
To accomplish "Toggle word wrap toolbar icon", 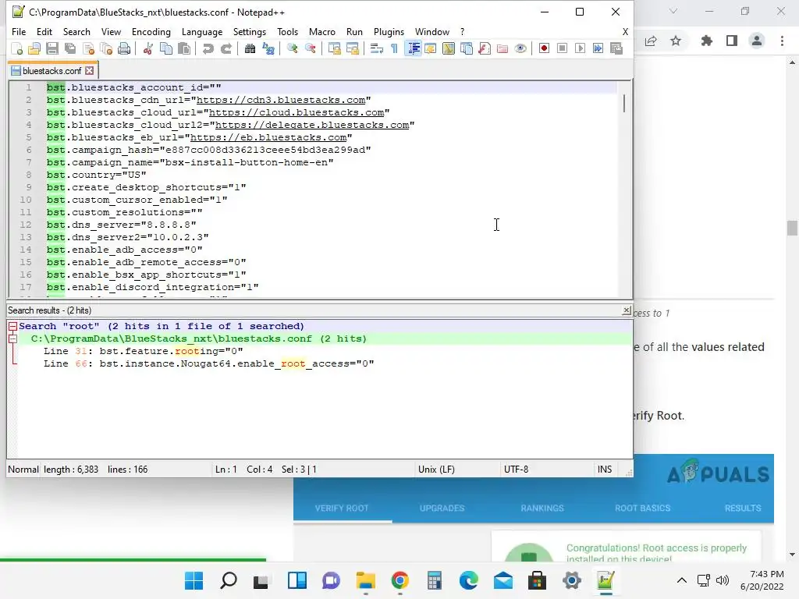I will (x=377, y=48).
